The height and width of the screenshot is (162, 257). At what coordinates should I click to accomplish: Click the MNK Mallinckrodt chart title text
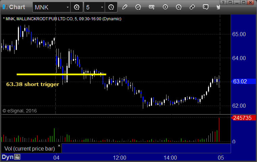[62, 19]
